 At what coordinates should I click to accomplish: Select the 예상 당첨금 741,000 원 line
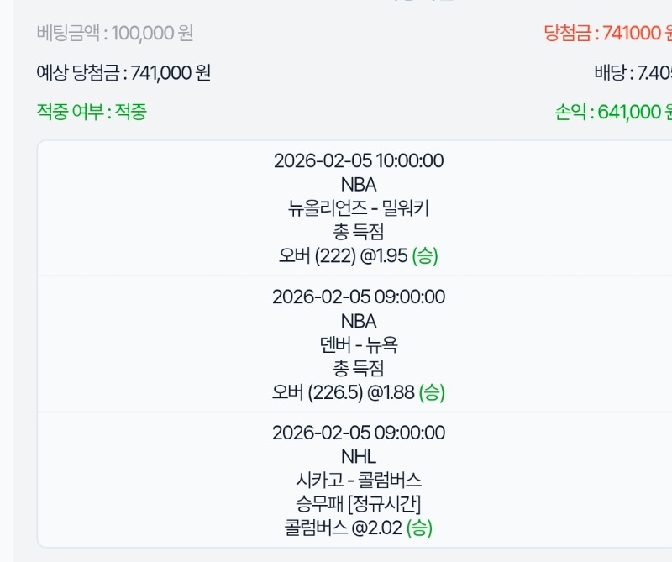click(x=123, y=73)
